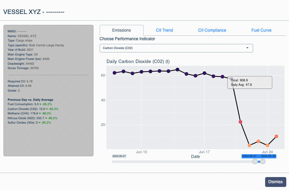Screen dimensions: 289x190
Task: Click the left date range slider handle
Action: [255, 161]
